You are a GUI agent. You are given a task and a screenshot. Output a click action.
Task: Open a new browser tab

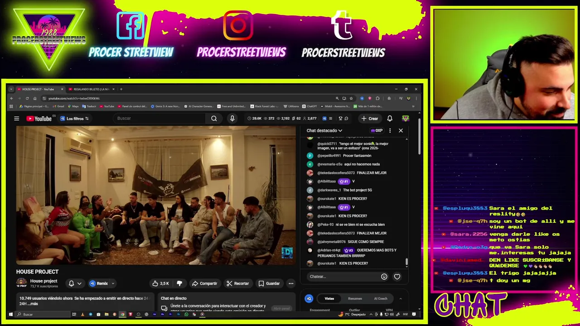click(x=121, y=89)
